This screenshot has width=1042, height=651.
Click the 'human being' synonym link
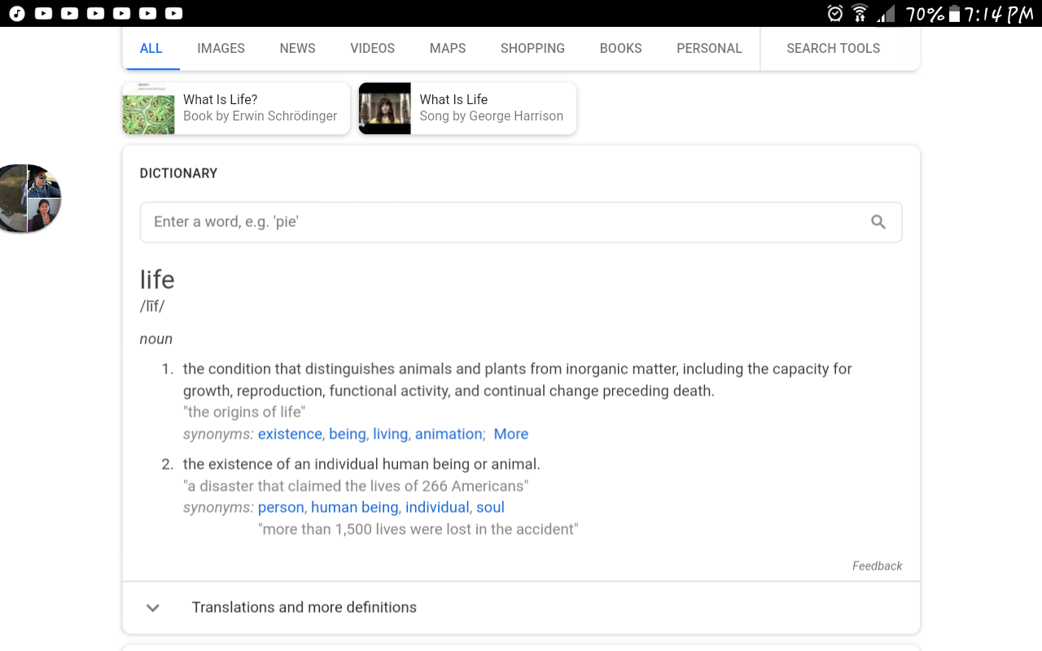pyautogui.click(x=354, y=507)
